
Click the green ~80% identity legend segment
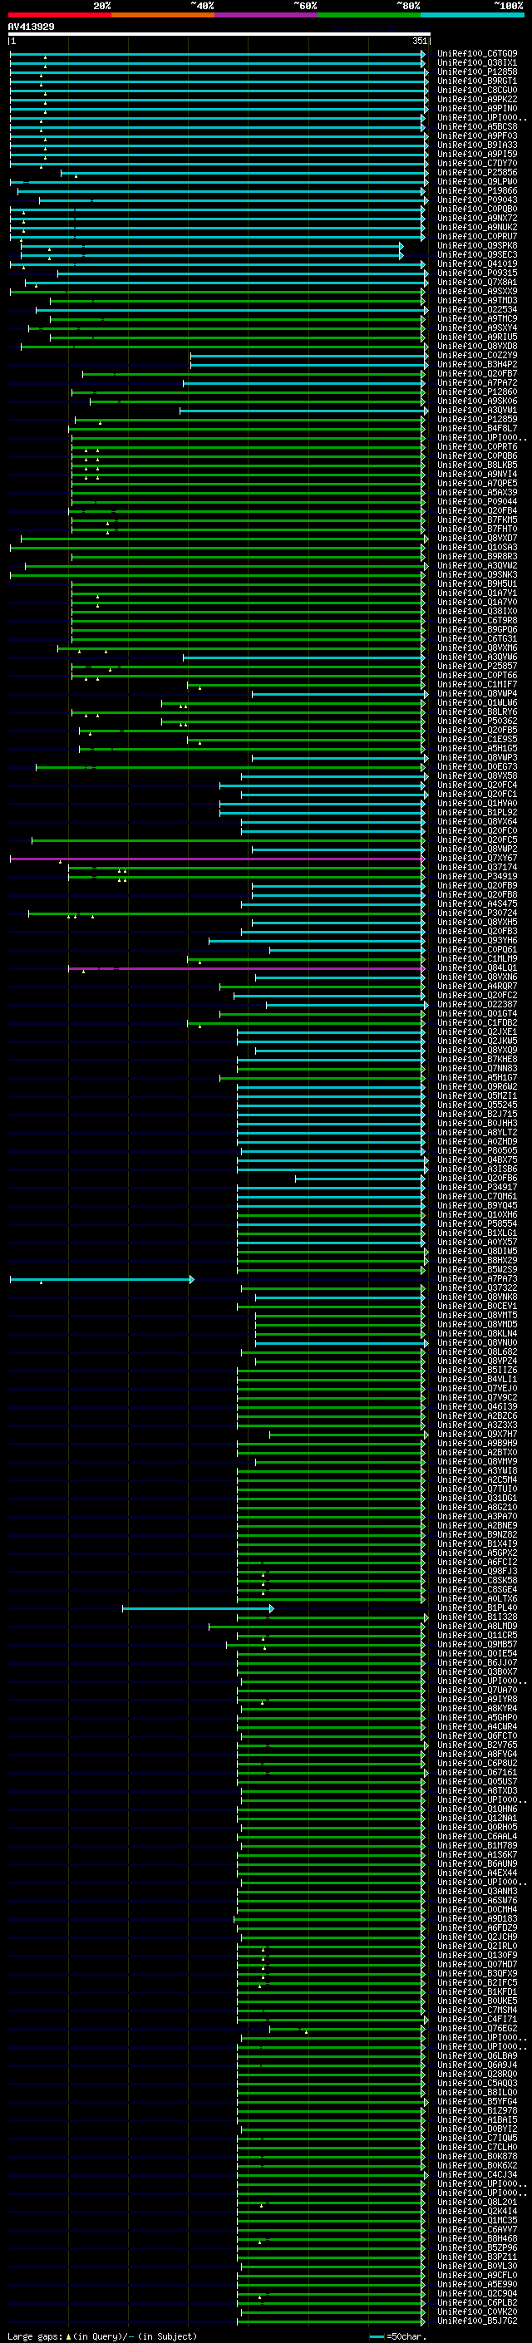click(x=369, y=15)
